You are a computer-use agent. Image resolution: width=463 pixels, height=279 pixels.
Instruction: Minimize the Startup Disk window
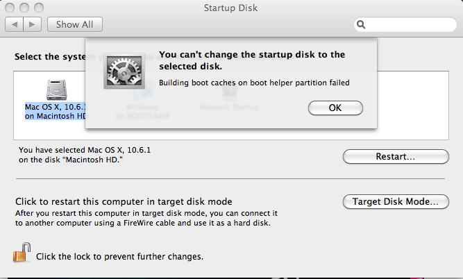(x=24, y=8)
